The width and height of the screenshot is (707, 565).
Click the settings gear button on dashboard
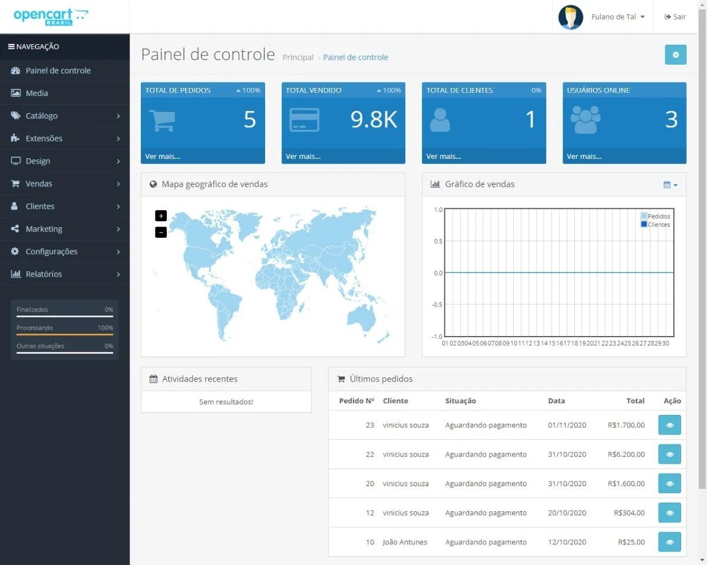point(675,55)
